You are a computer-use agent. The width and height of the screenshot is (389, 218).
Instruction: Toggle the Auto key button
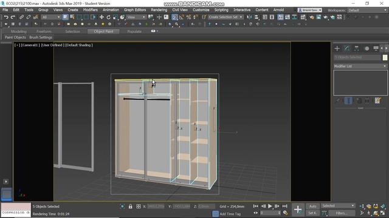(x=312, y=206)
